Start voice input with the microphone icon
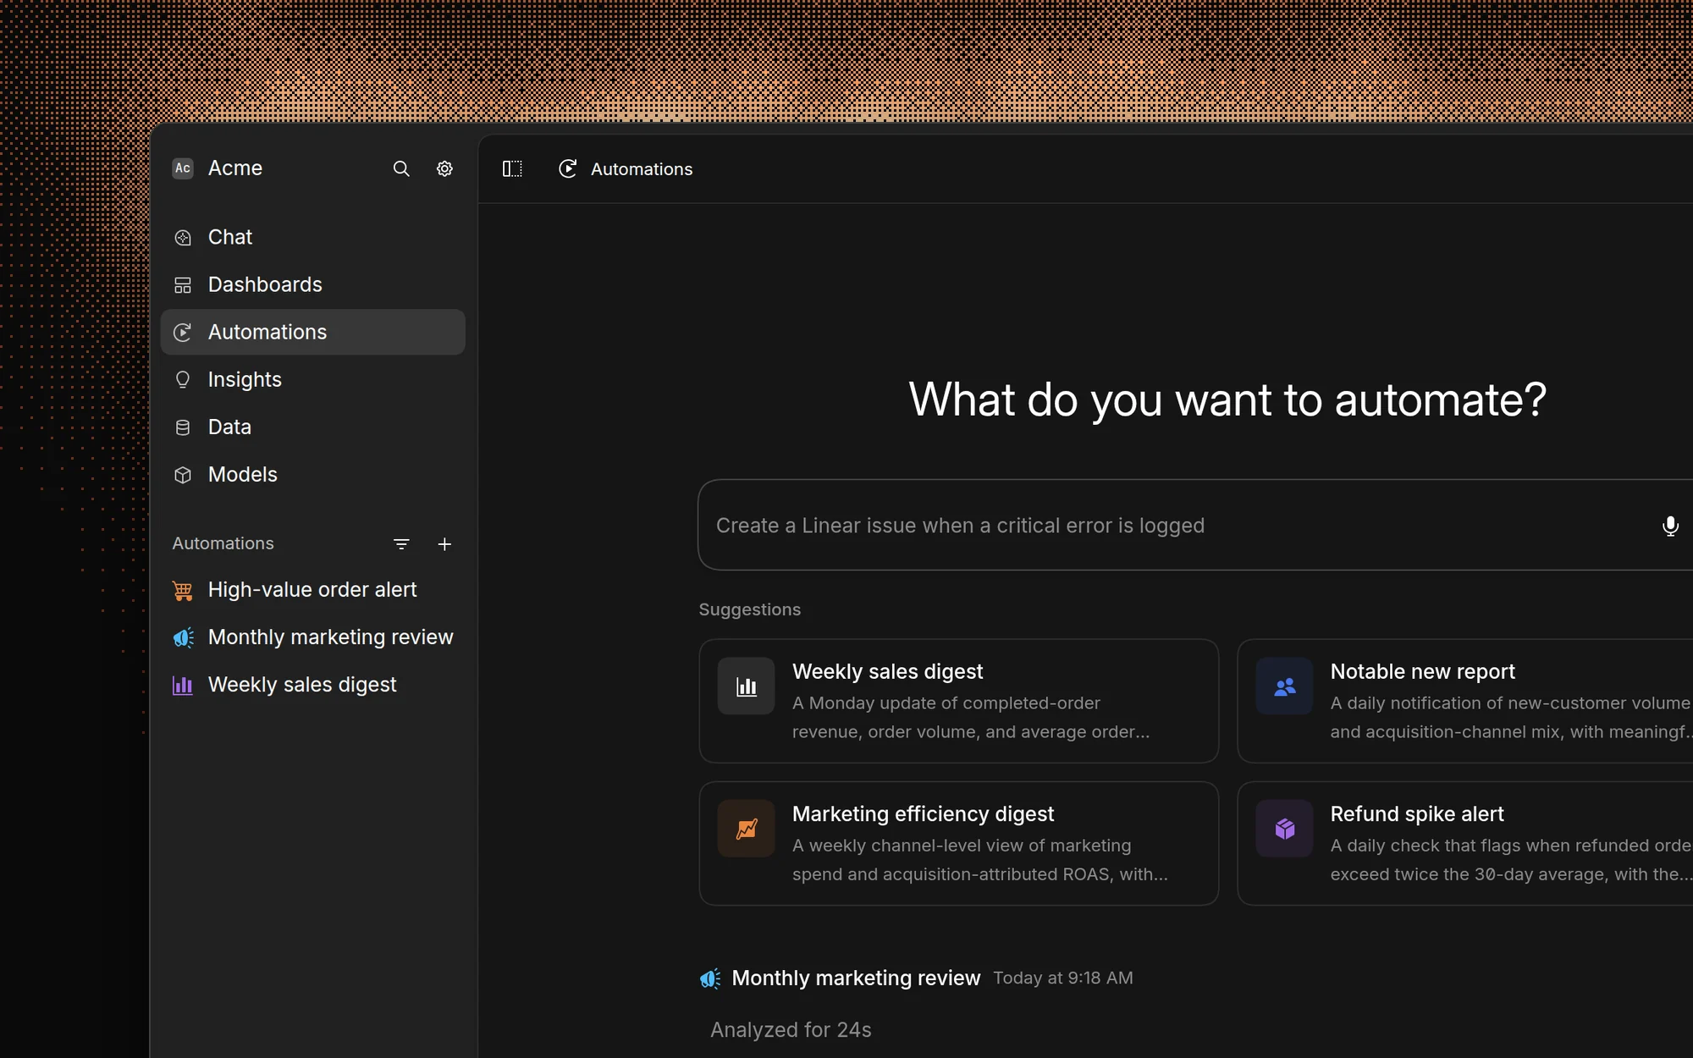1693x1058 pixels. (1670, 526)
